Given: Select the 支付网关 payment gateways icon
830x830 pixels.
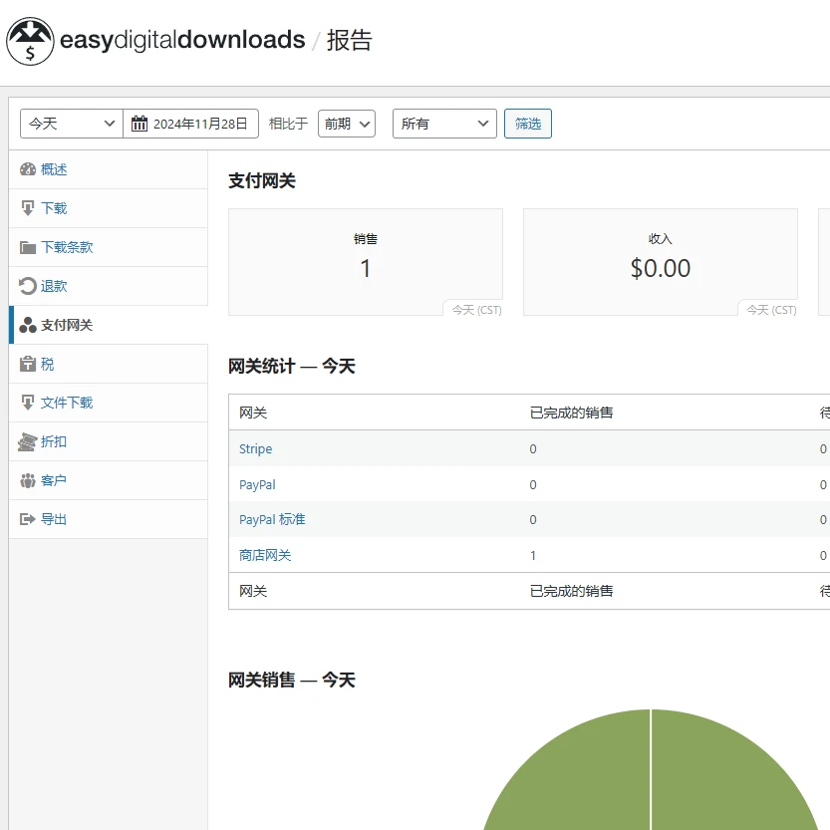Looking at the screenshot, I should [x=28, y=325].
